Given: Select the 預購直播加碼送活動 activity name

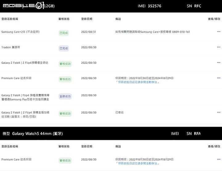Looking at the screenshot, I should pos(25,114).
